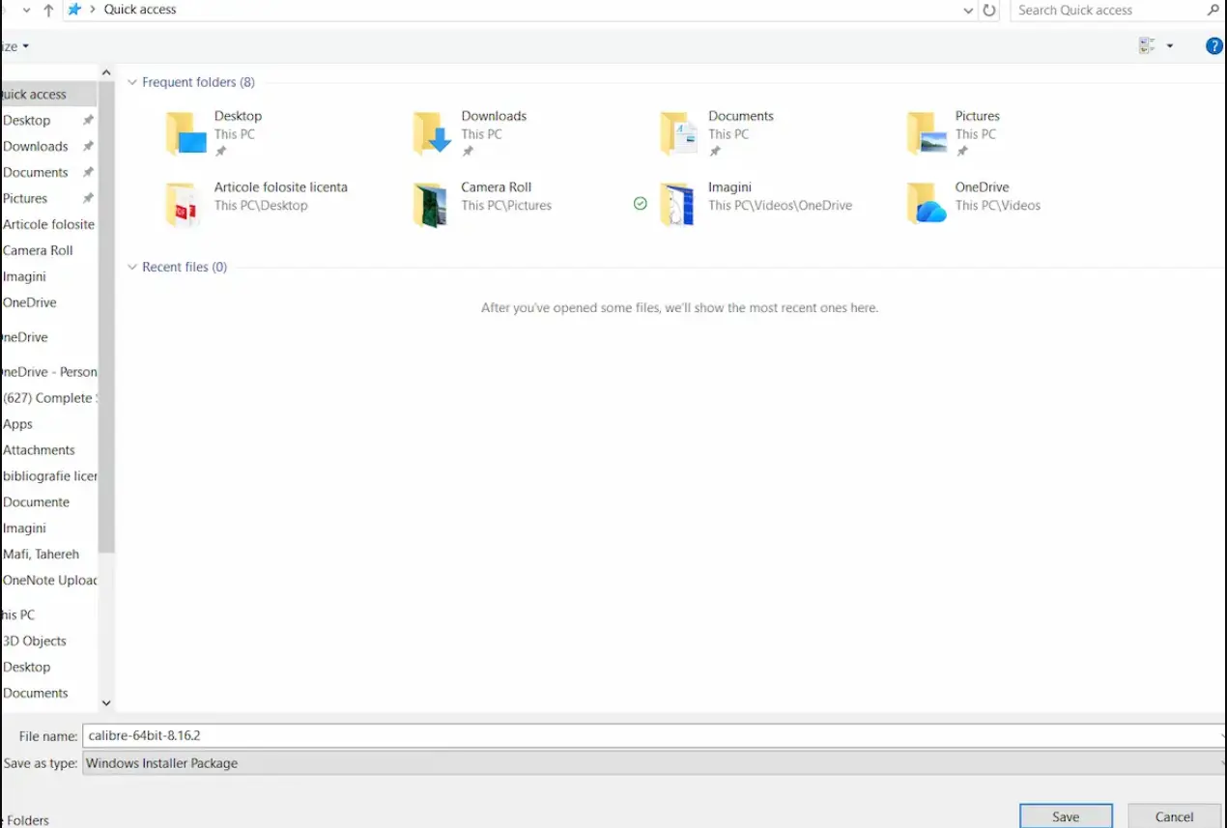Click the blue Help question mark icon
The width and height of the screenshot is (1227, 828).
pos(1214,46)
